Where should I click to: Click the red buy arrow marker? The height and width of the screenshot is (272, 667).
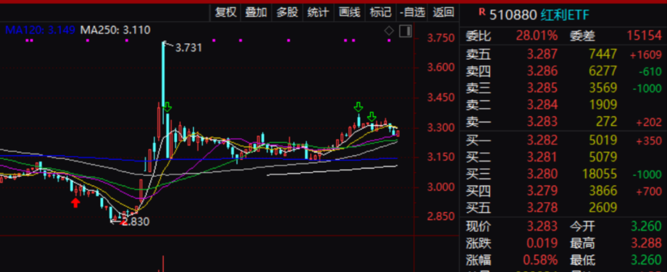point(76,203)
